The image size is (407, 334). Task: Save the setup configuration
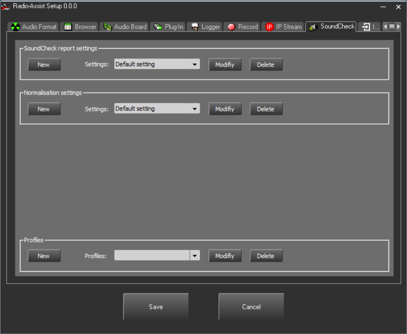156,306
